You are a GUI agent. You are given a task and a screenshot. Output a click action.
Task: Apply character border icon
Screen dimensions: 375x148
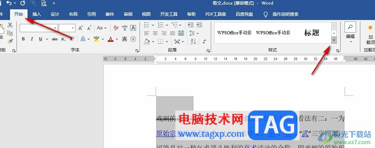(133, 28)
